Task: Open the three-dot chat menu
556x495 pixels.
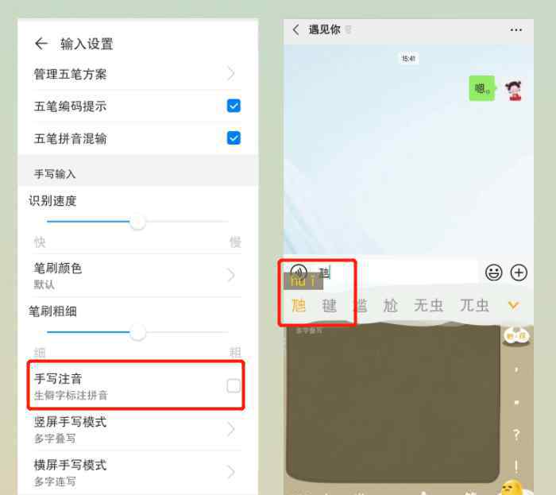Action: 516,30
